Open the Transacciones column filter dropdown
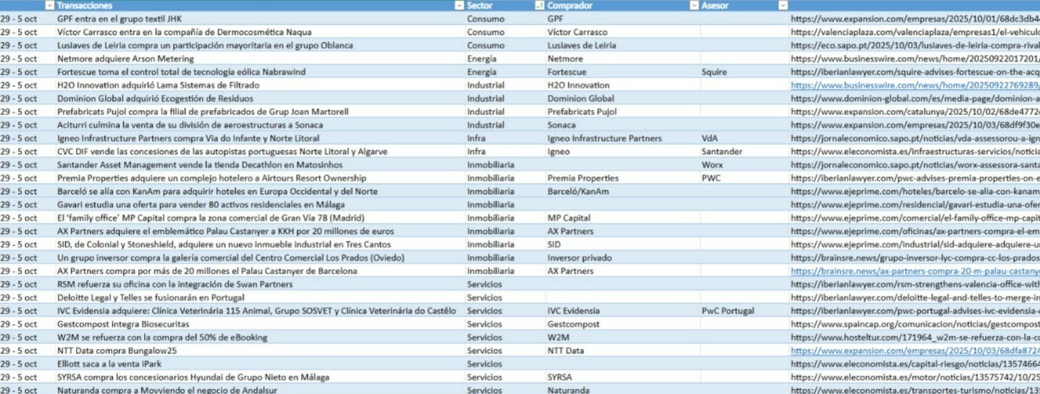Viewport: 1040px width, 394px height. click(x=459, y=5)
